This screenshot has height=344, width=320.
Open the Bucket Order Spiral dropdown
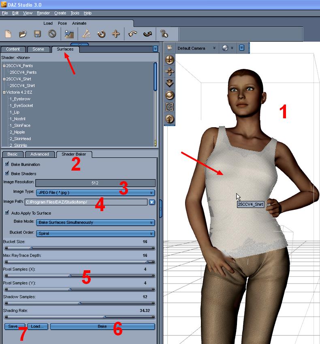[96, 233]
